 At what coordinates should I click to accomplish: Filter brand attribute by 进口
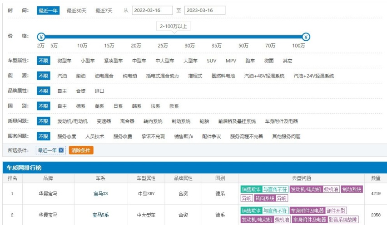[x=99, y=91]
